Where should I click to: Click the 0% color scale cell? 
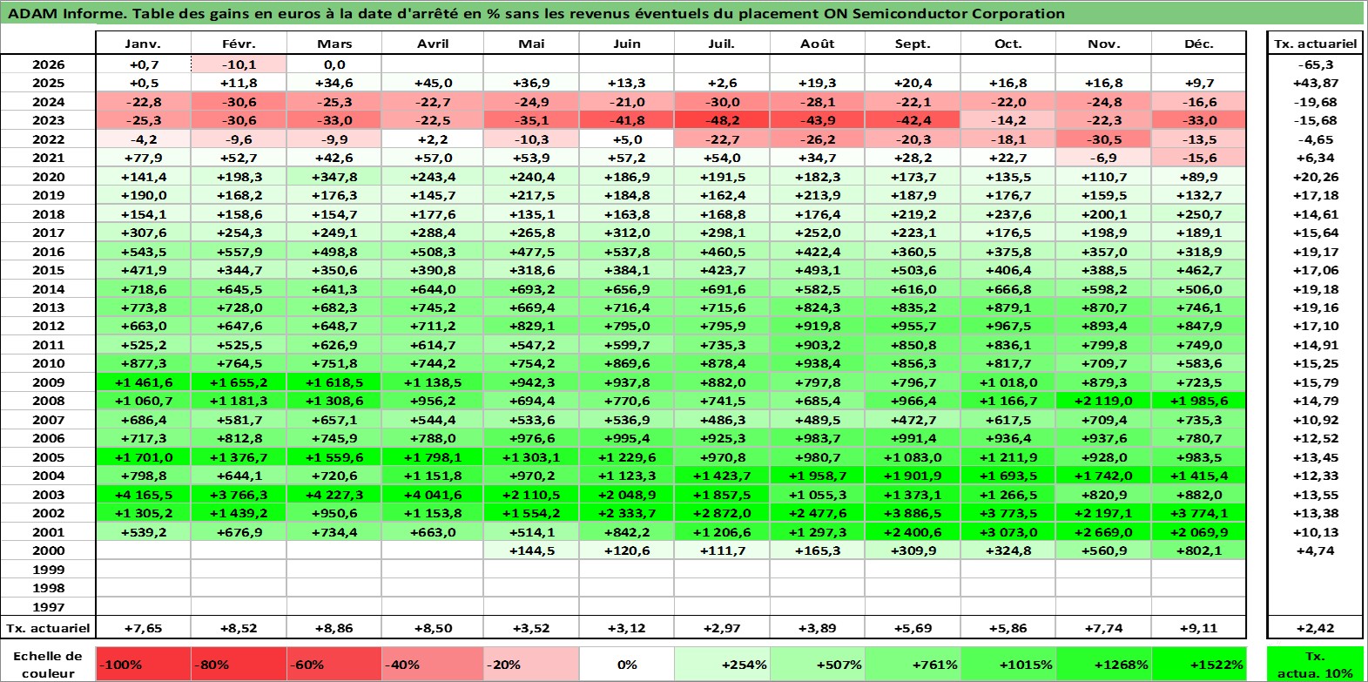point(626,664)
